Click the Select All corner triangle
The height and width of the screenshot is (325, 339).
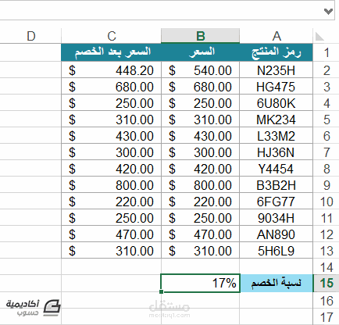pos(319,37)
